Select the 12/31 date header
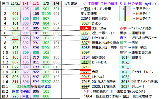The width and height of the screenshot is (164, 99). pos(15,4)
